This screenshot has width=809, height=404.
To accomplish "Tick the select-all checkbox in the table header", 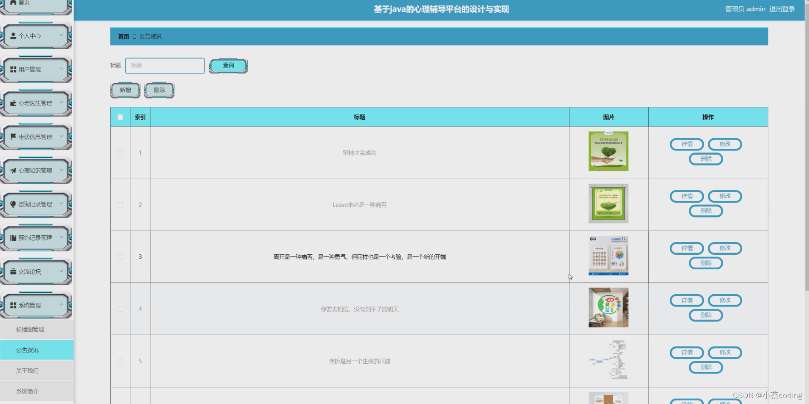I will pyautogui.click(x=120, y=117).
